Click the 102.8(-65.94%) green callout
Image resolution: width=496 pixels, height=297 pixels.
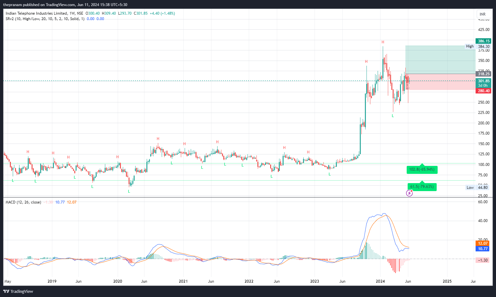pyautogui.click(x=422, y=169)
